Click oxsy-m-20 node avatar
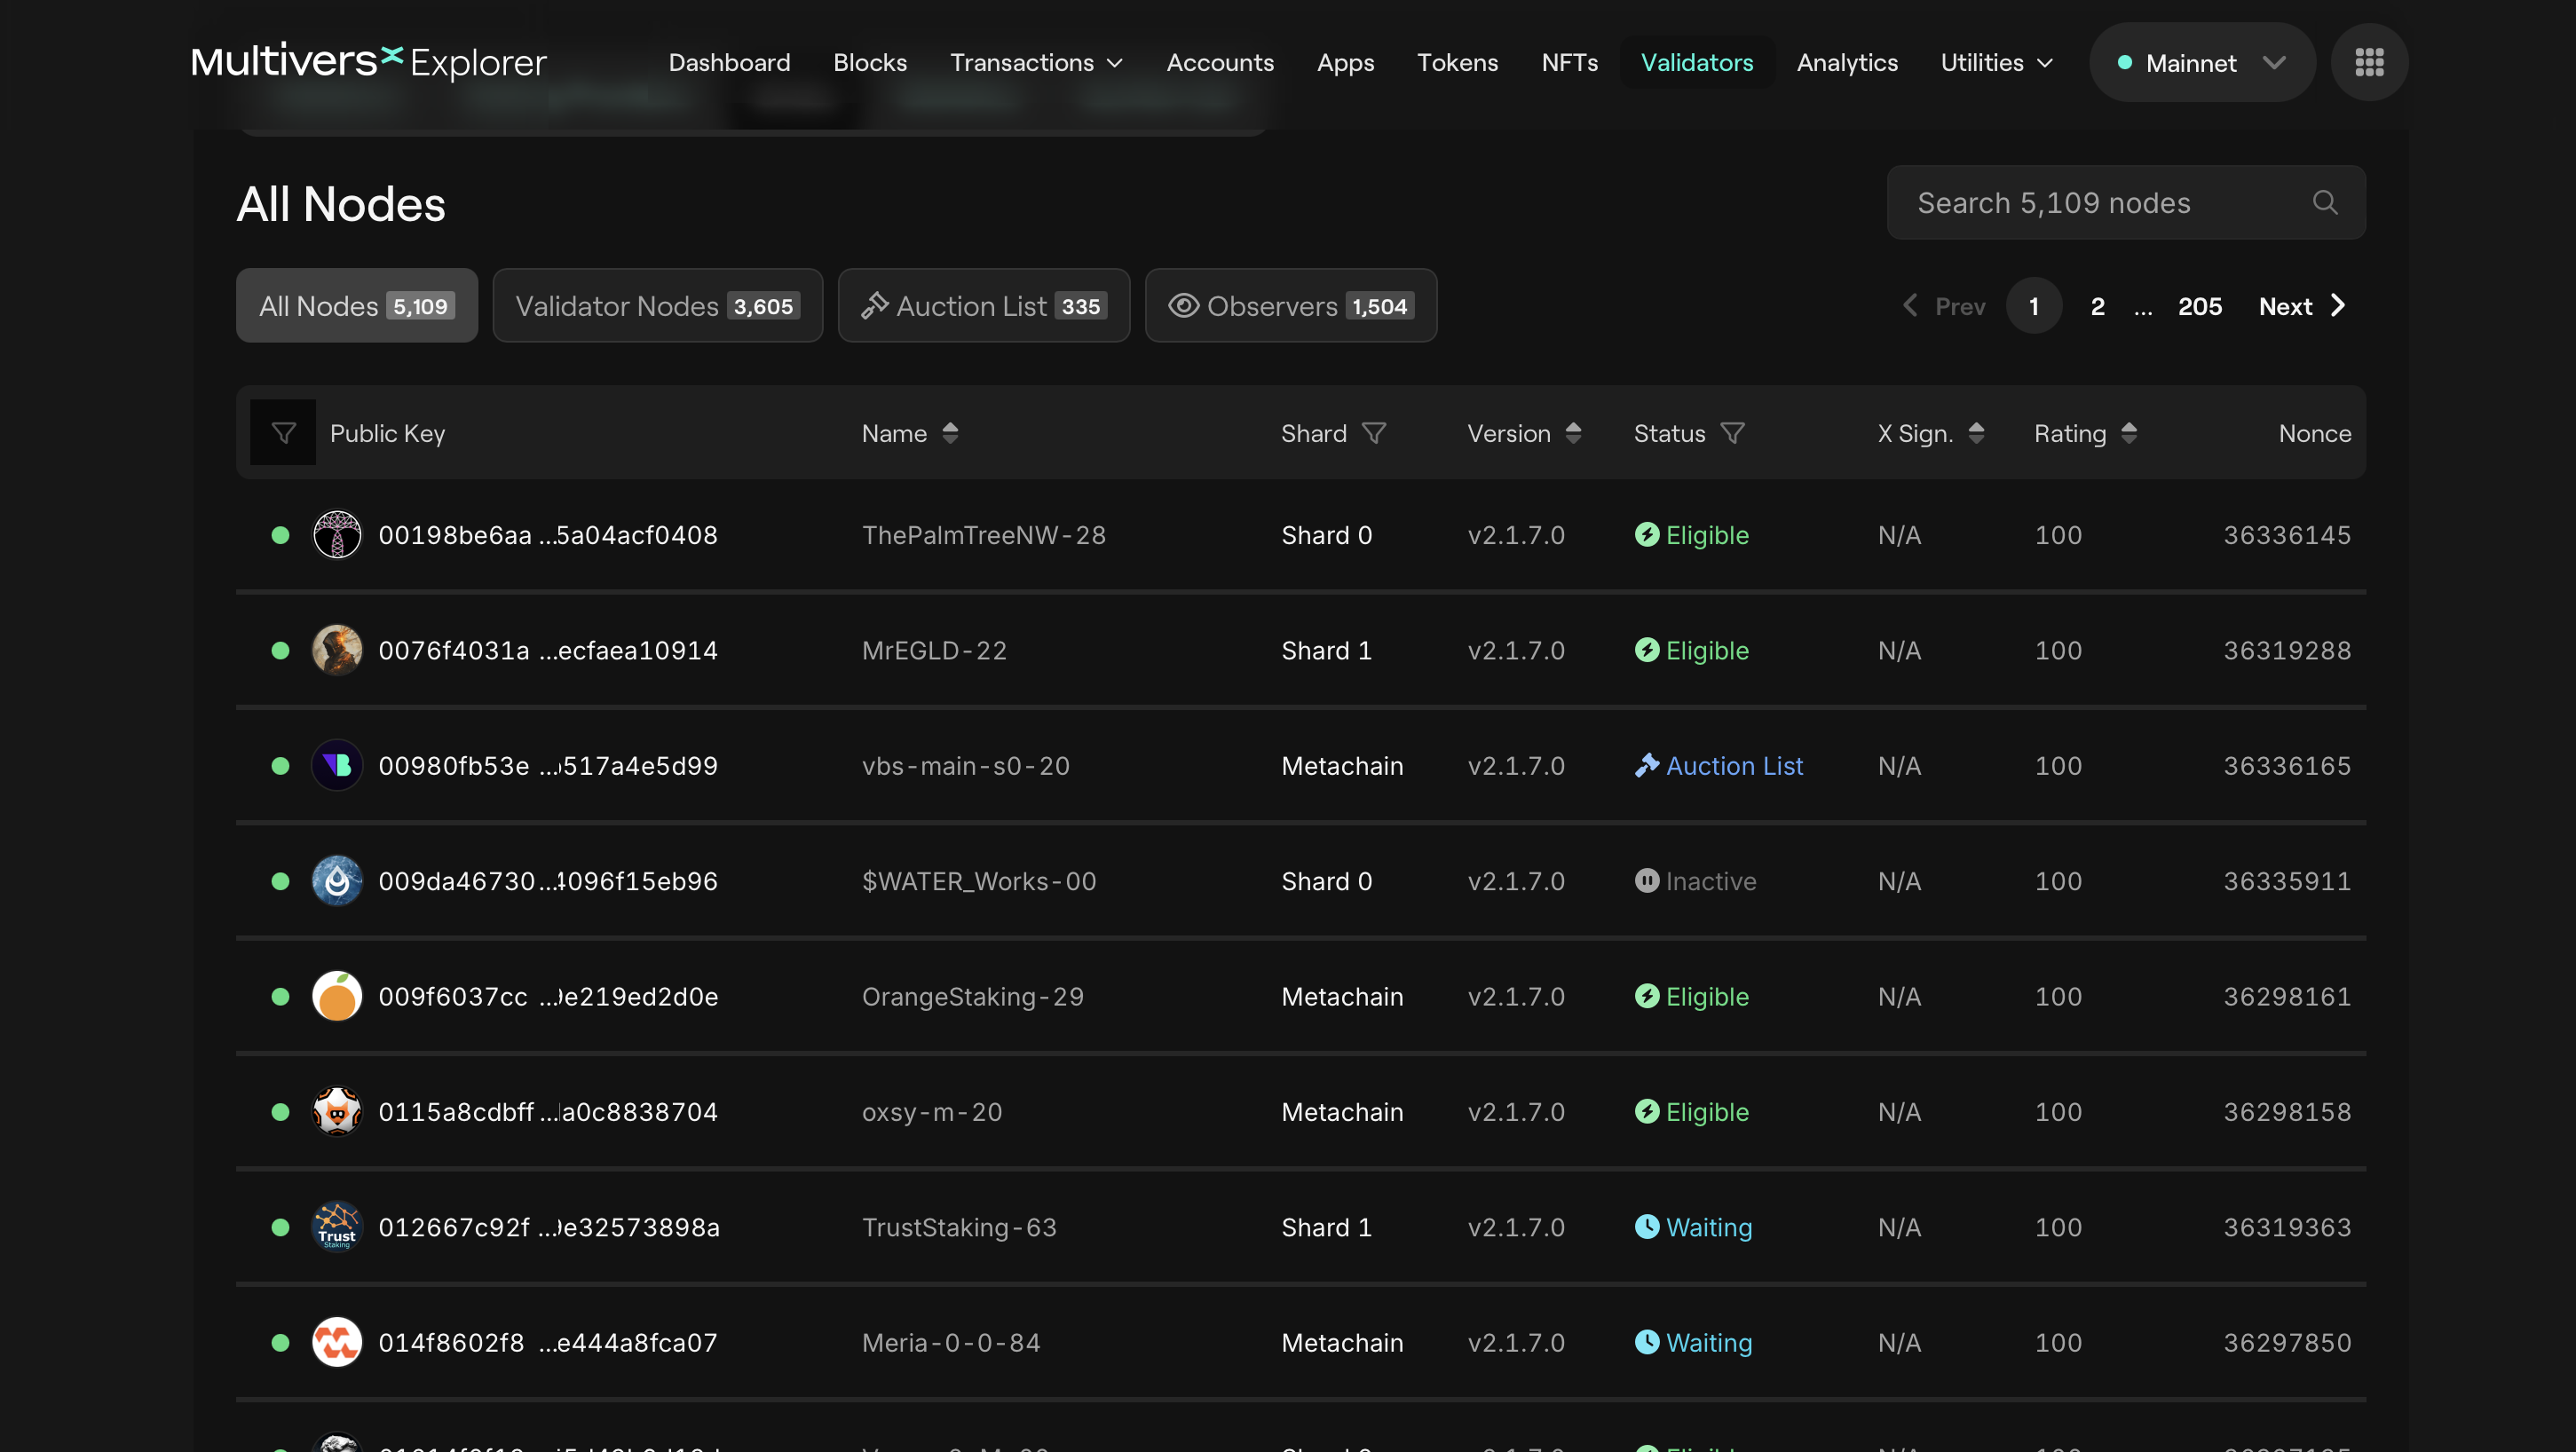This screenshot has width=2576, height=1452. (337, 1112)
